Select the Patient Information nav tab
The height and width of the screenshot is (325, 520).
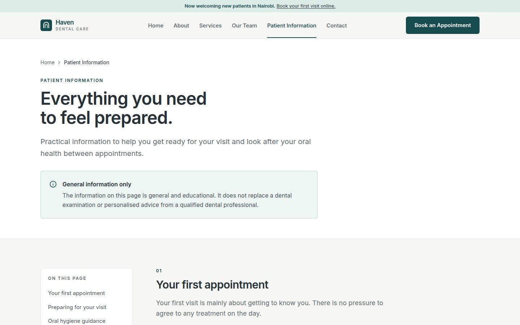tap(292, 26)
